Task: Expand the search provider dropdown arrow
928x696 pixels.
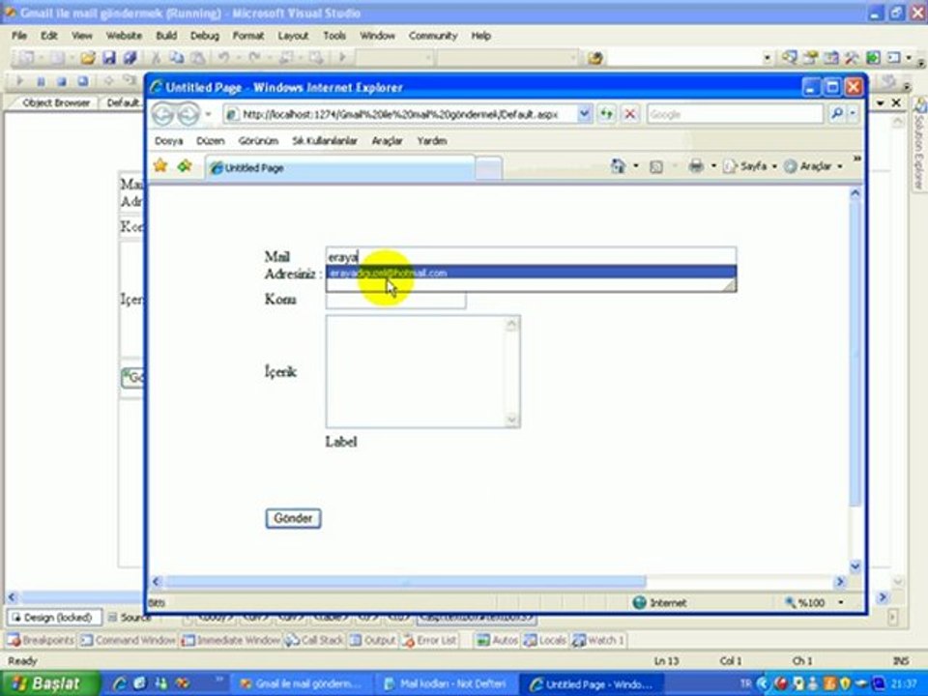Action: [x=853, y=114]
